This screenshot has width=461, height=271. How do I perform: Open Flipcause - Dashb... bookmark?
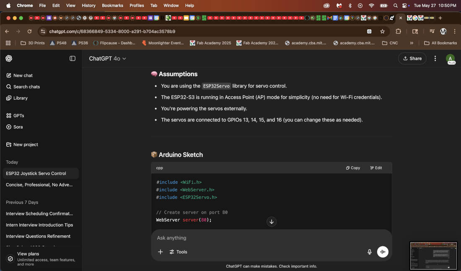tap(114, 43)
